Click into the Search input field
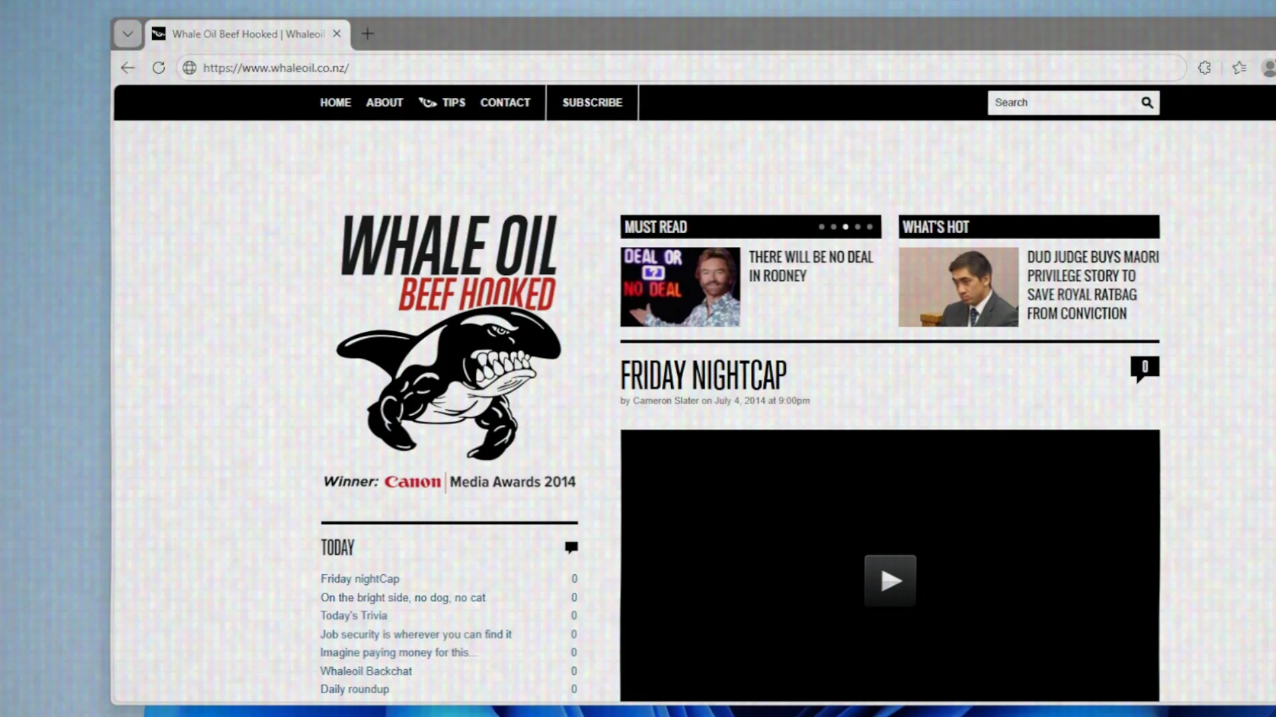 click(1060, 102)
